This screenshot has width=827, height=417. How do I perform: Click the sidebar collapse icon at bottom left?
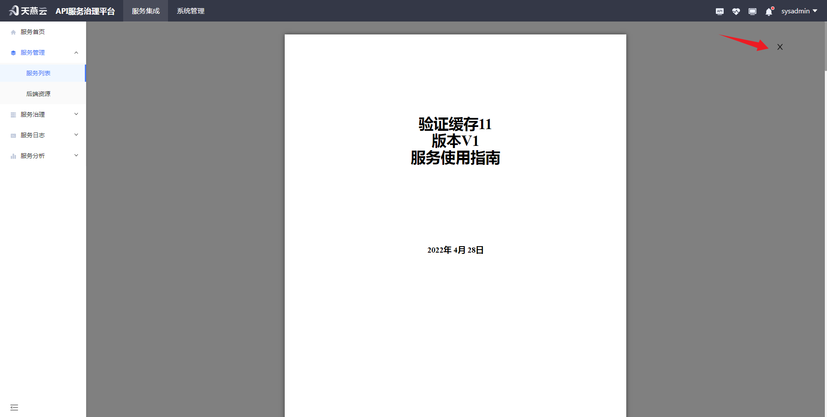coord(14,407)
